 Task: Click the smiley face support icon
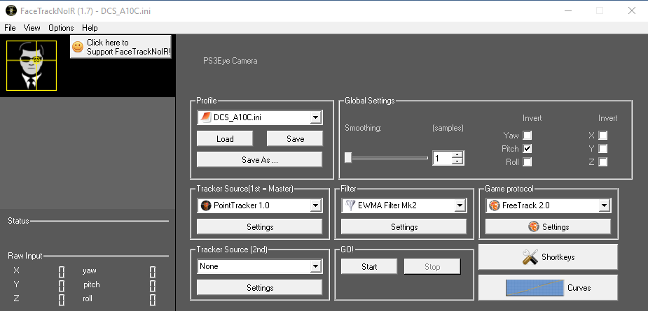click(78, 47)
